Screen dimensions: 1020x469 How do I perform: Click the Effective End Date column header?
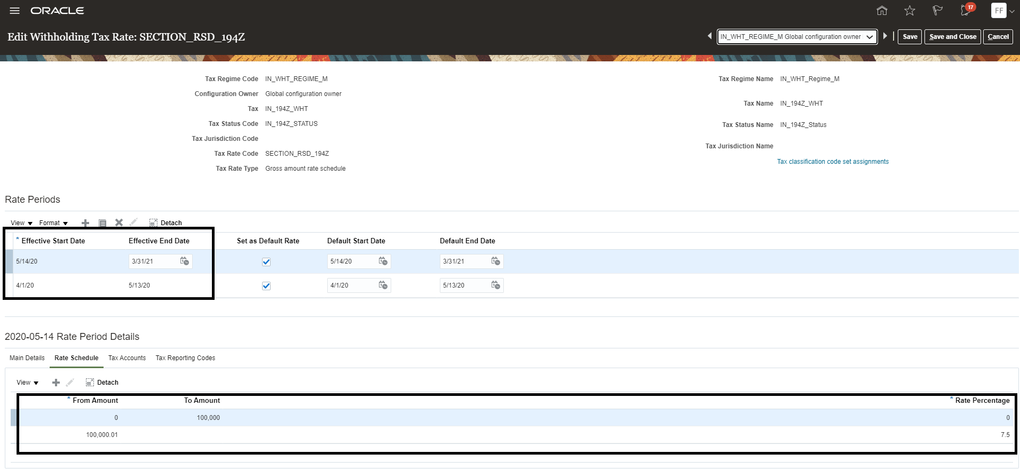tap(159, 241)
